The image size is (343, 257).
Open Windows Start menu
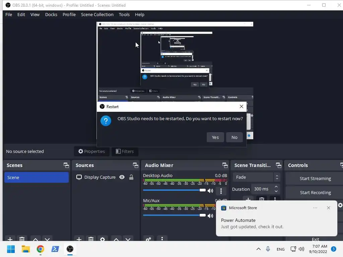(x=11, y=249)
